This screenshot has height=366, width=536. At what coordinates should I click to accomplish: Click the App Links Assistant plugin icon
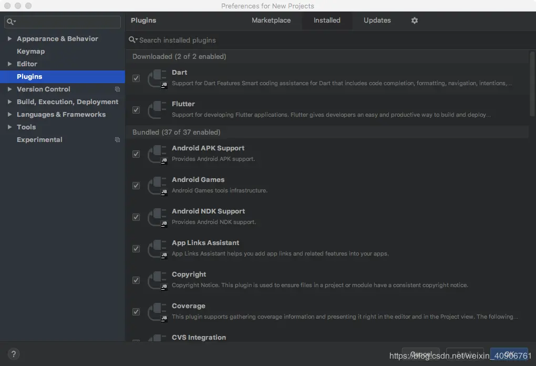click(157, 249)
